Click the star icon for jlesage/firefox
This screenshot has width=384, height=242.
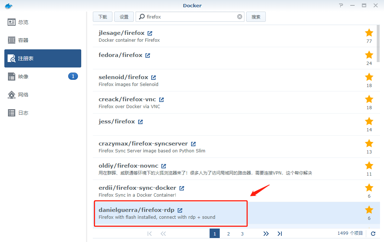coord(369,33)
